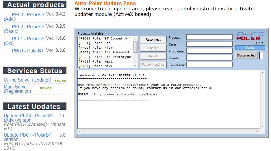Click the Latest Updates section header
This screenshot has height=151, width=271.
(x=35, y=106)
